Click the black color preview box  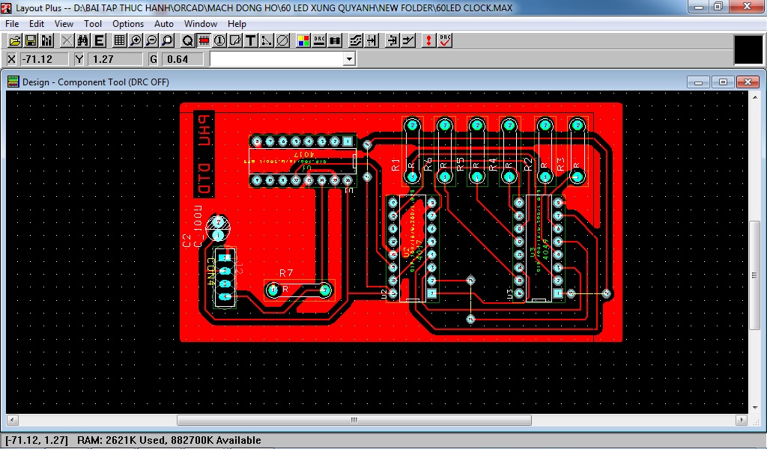point(748,49)
